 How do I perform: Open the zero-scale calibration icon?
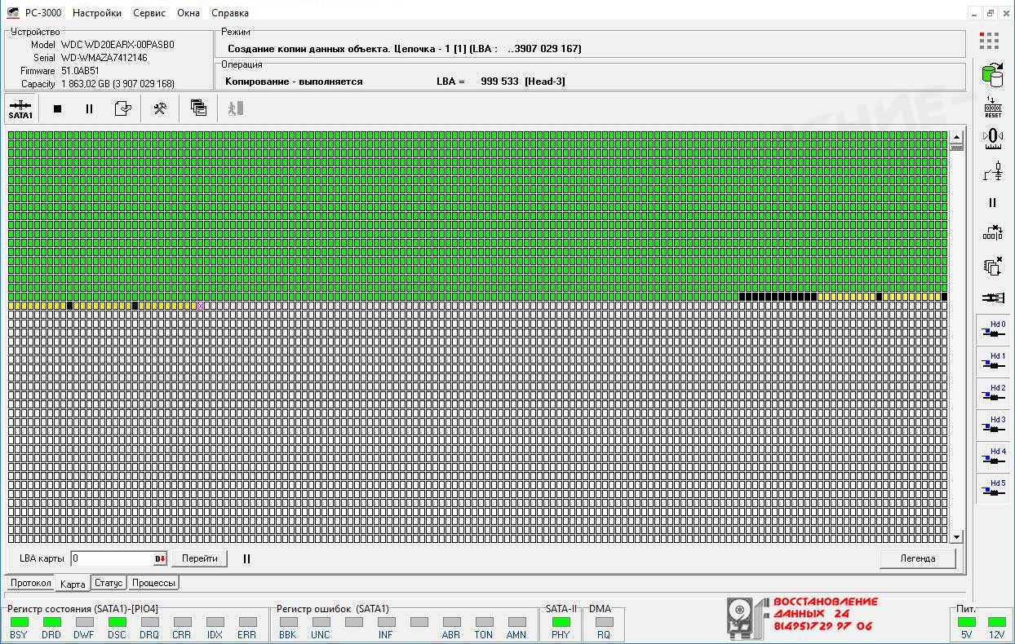992,139
